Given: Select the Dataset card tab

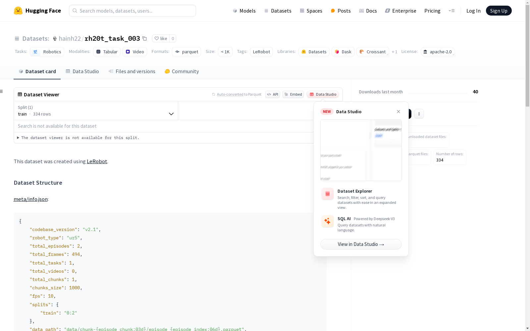Looking at the screenshot, I should (x=37, y=71).
